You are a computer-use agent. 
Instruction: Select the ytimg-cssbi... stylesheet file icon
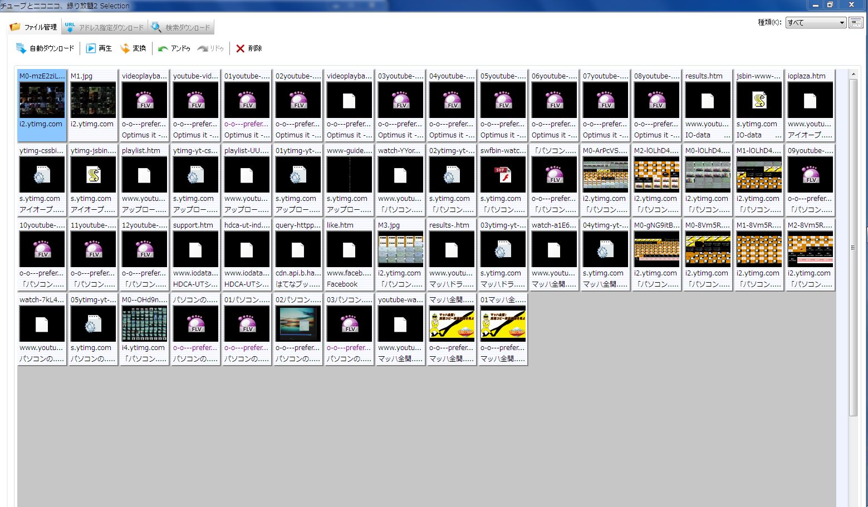pos(42,175)
